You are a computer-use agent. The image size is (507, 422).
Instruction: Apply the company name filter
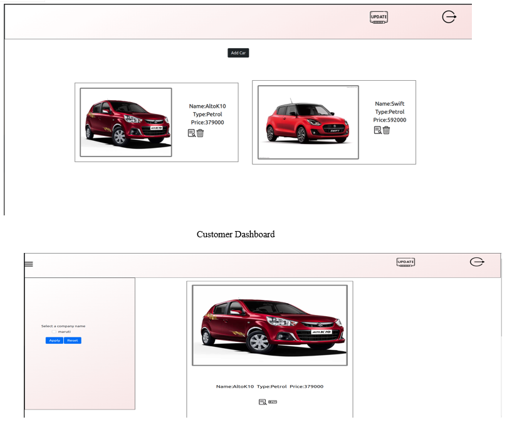[x=55, y=341]
